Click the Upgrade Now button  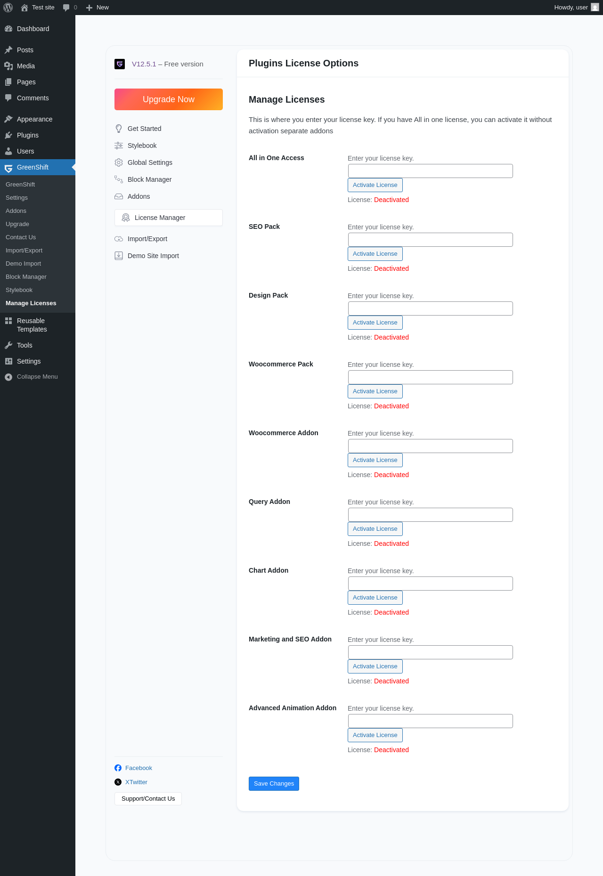169,99
